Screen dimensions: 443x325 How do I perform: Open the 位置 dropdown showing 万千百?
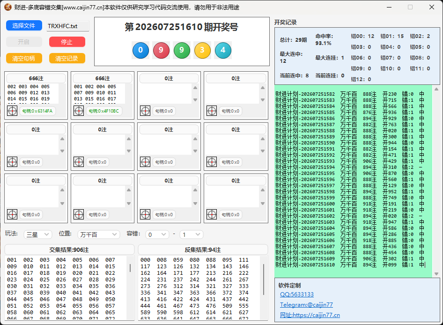coord(98,234)
